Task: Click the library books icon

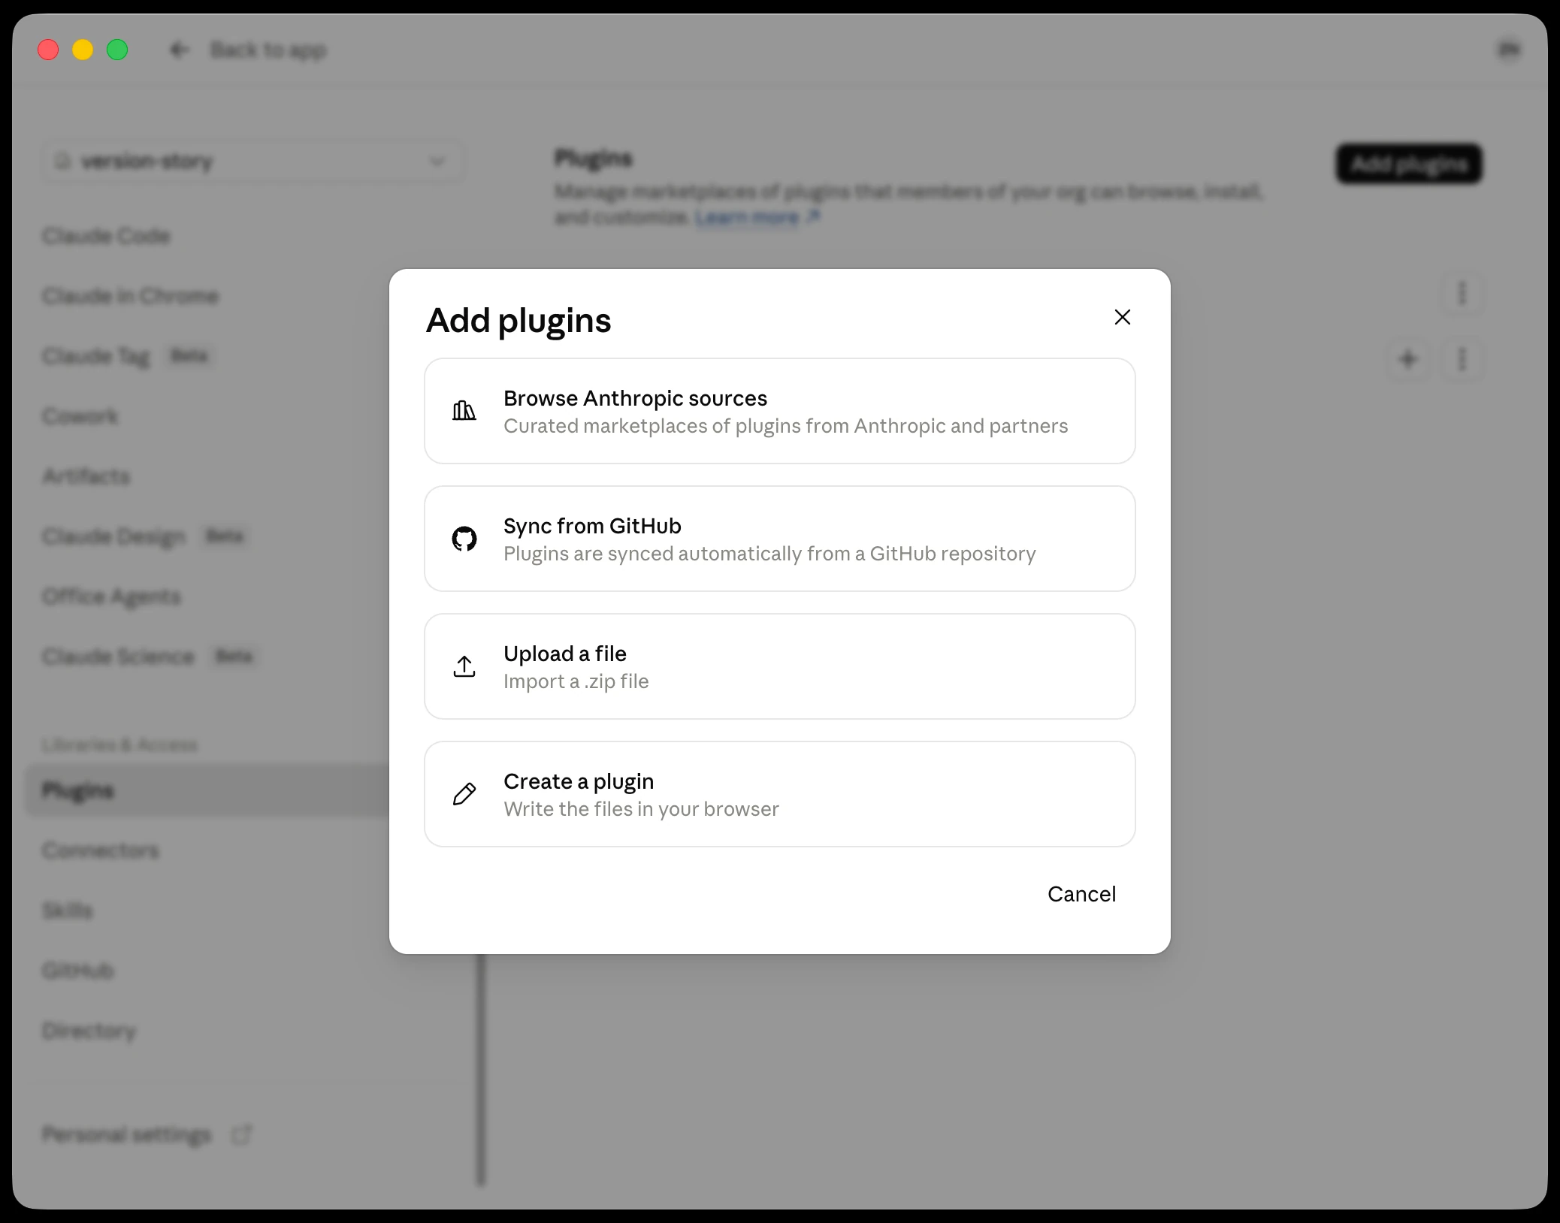Action: [464, 410]
